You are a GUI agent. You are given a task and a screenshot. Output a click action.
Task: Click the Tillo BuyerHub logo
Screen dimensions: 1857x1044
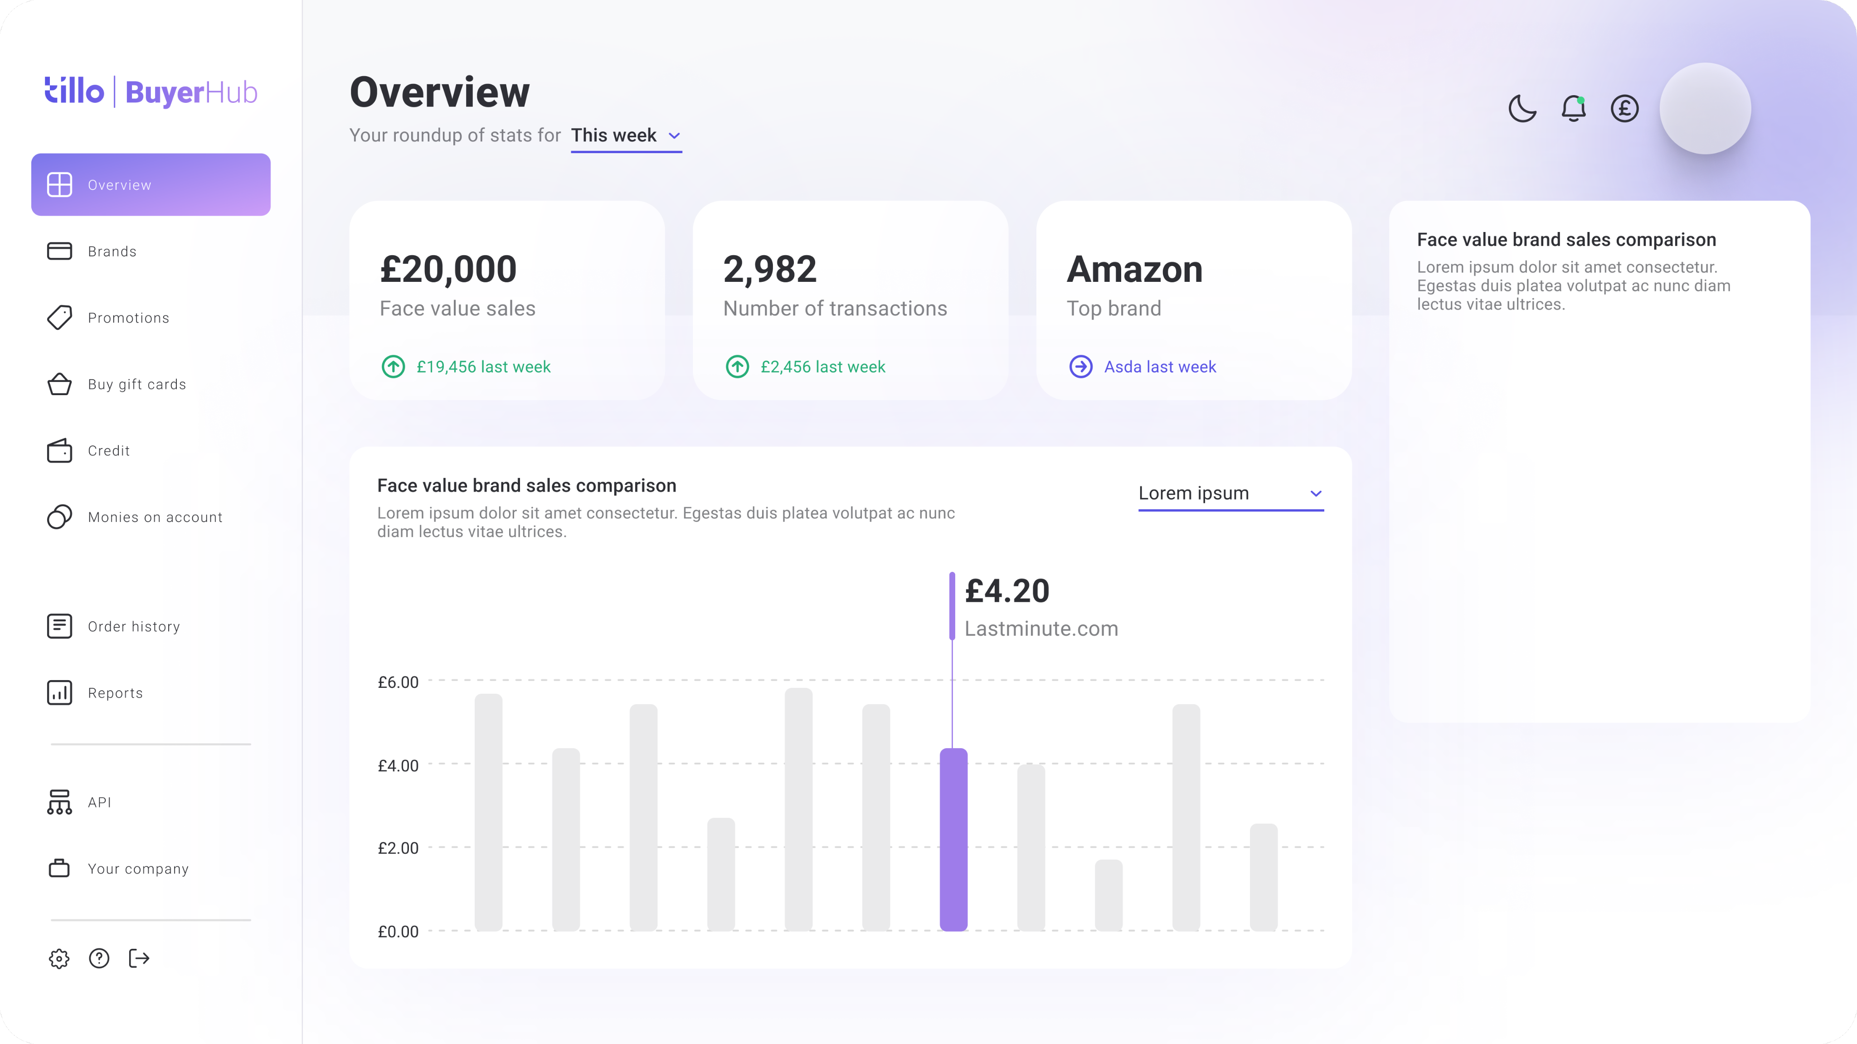tap(151, 92)
